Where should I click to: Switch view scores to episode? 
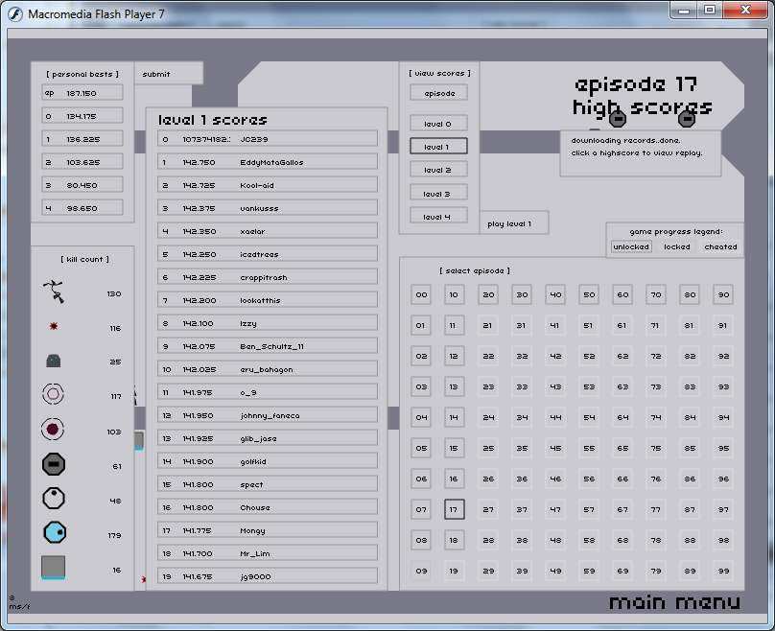pyautogui.click(x=438, y=93)
